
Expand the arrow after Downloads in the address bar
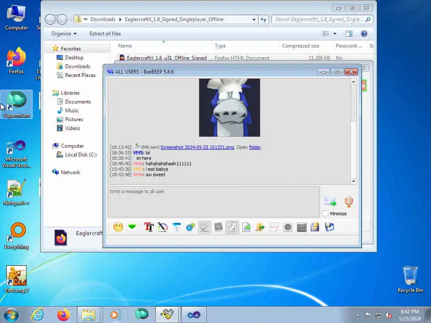[x=120, y=19]
